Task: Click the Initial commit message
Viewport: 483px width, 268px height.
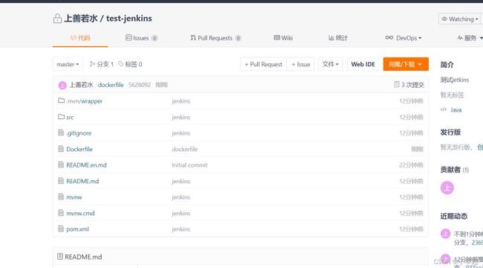Action: point(189,165)
